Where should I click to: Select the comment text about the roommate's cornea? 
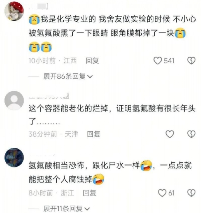112,33
